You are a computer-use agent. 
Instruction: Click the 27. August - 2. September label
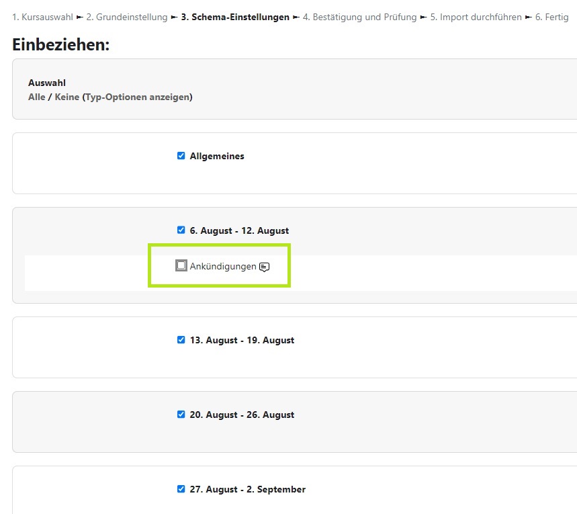(x=247, y=489)
